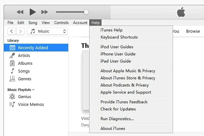This screenshot has height=136, width=204.
Task: Open the Controls menu
Action: coord(61,23)
